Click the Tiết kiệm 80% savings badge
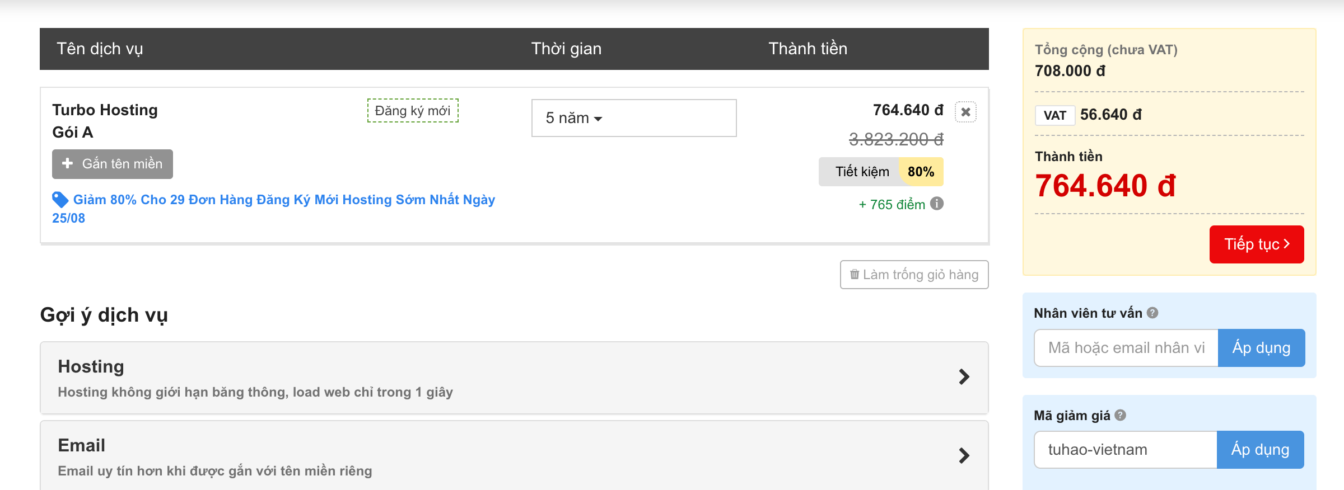Viewport: 1344px width, 490px height. coord(881,172)
